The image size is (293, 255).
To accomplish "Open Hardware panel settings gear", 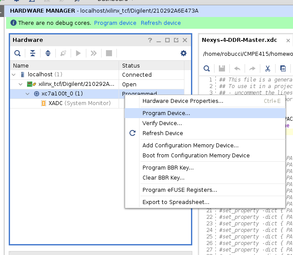I will click(184, 53).
